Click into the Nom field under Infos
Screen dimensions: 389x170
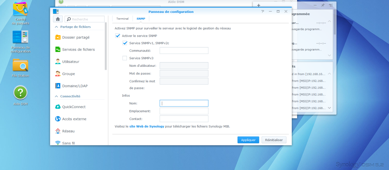pyautogui.click(x=184, y=103)
